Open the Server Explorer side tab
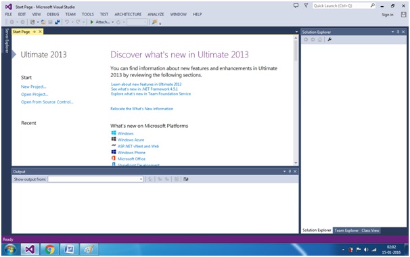410x257 pixels. [7, 41]
